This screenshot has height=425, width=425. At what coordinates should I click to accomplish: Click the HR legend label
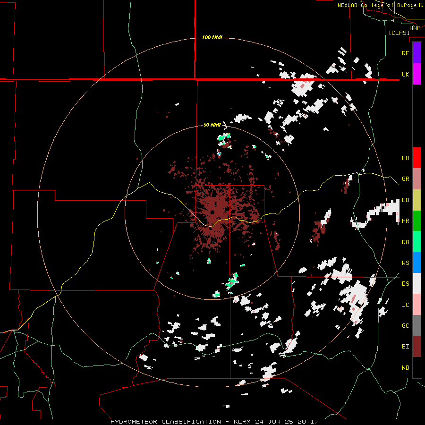405,221
